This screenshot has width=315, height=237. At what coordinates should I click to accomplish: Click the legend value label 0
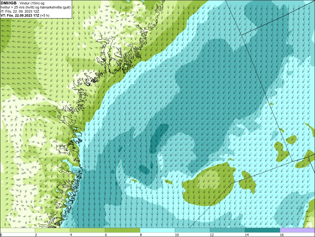tap(1, 235)
